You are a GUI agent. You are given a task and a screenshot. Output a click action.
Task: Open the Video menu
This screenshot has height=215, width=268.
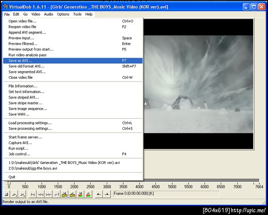(x=36, y=14)
